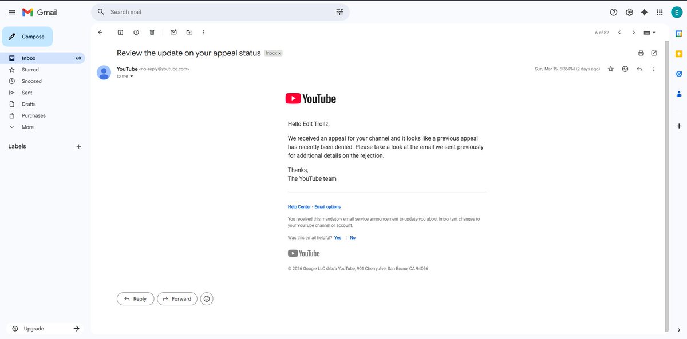The width and height of the screenshot is (687, 339).
Task: Reply using the header arrow icon
Action: click(x=639, y=69)
